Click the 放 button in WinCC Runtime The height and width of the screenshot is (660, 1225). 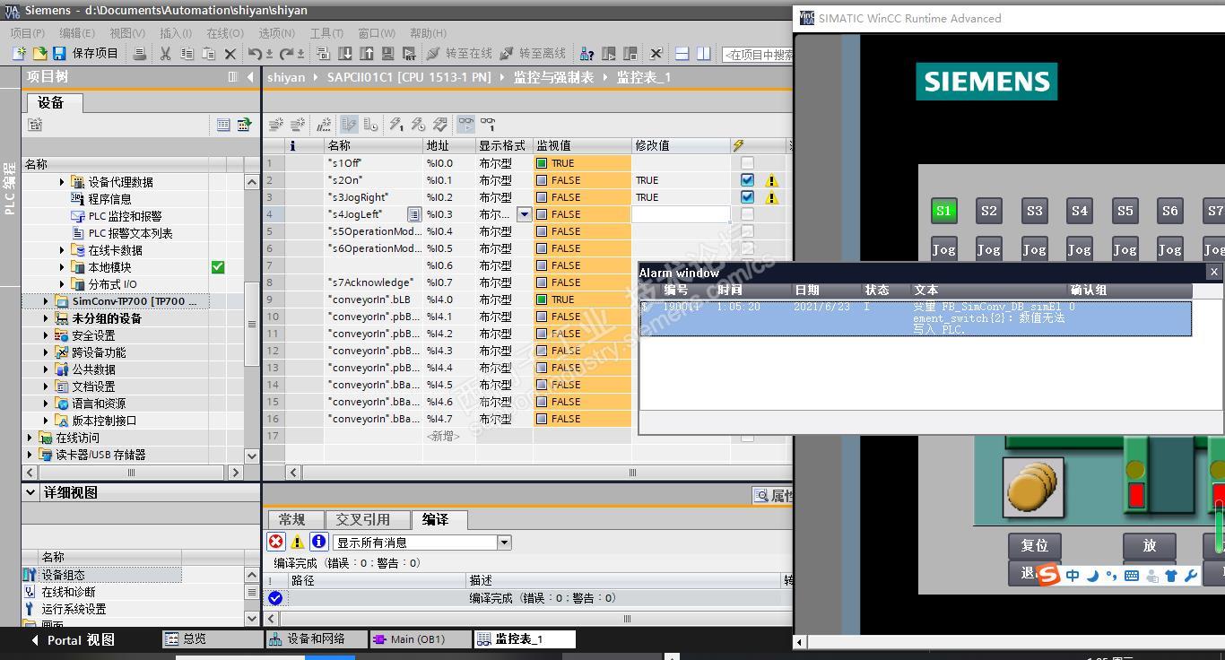[x=1150, y=545]
